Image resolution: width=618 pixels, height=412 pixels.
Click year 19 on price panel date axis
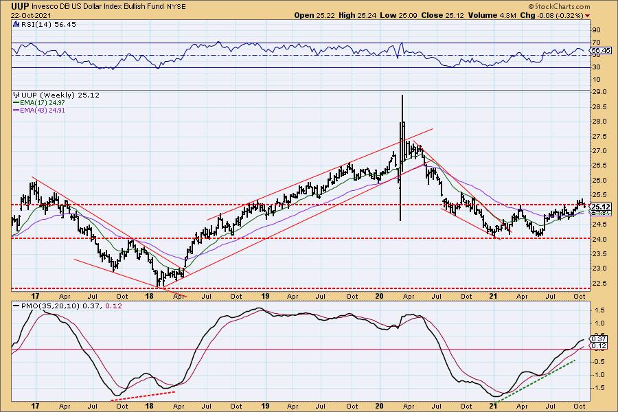coord(265,297)
